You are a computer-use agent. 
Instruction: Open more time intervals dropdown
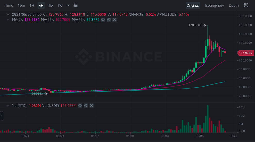[68, 5]
